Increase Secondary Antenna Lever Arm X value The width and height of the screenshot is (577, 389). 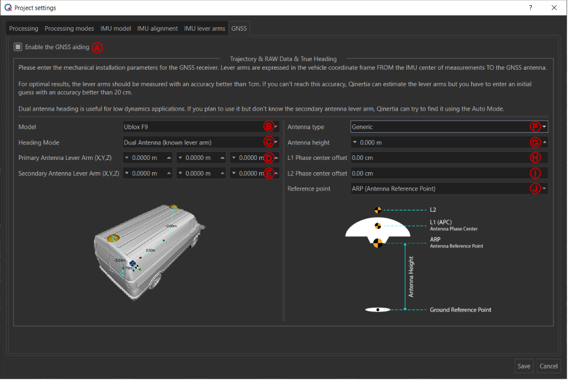pos(169,173)
